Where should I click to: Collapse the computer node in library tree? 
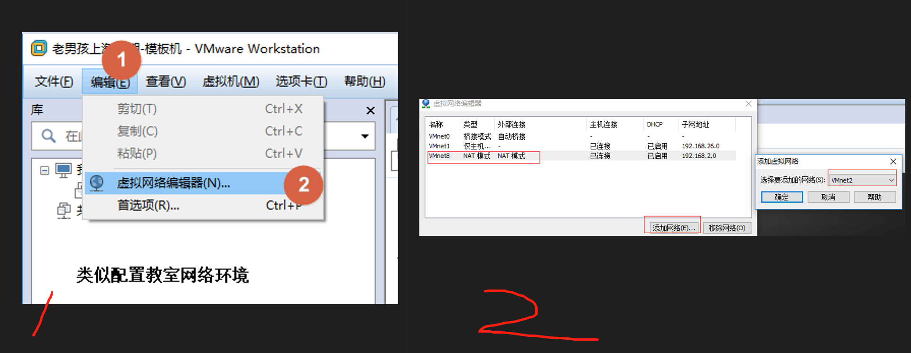[45, 170]
